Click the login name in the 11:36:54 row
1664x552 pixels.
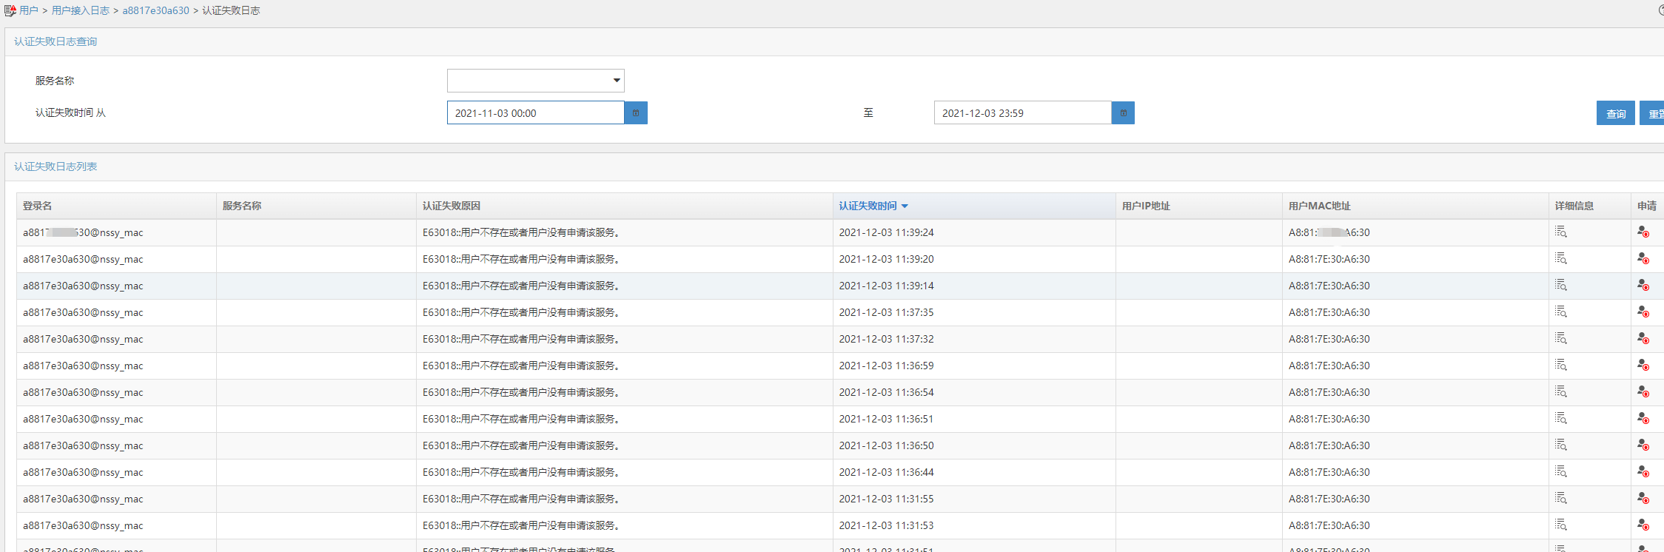(x=83, y=392)
